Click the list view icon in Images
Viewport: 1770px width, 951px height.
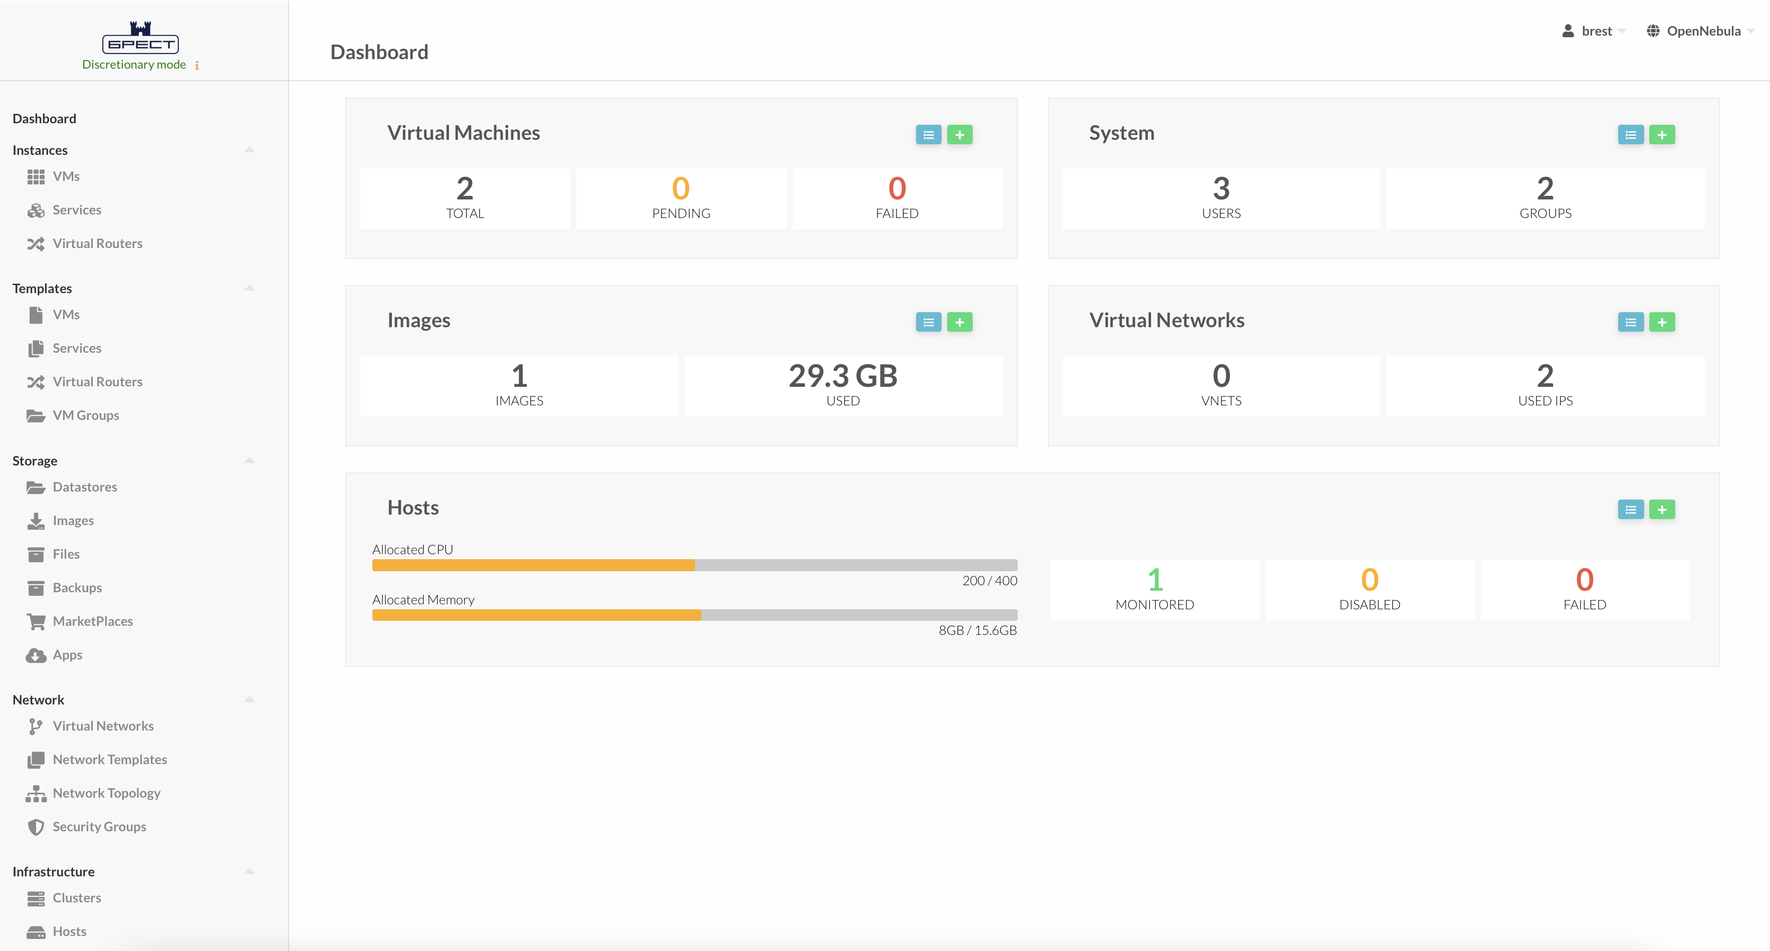tap(929, 322)
